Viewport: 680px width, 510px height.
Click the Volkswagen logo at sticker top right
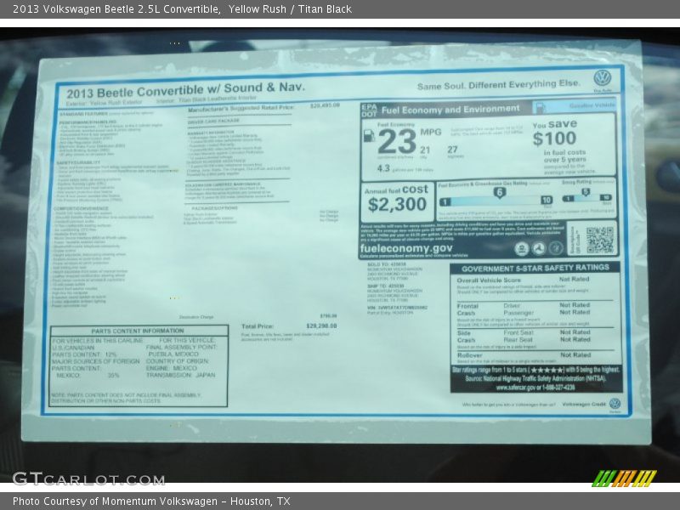click(x=602, y=78)
